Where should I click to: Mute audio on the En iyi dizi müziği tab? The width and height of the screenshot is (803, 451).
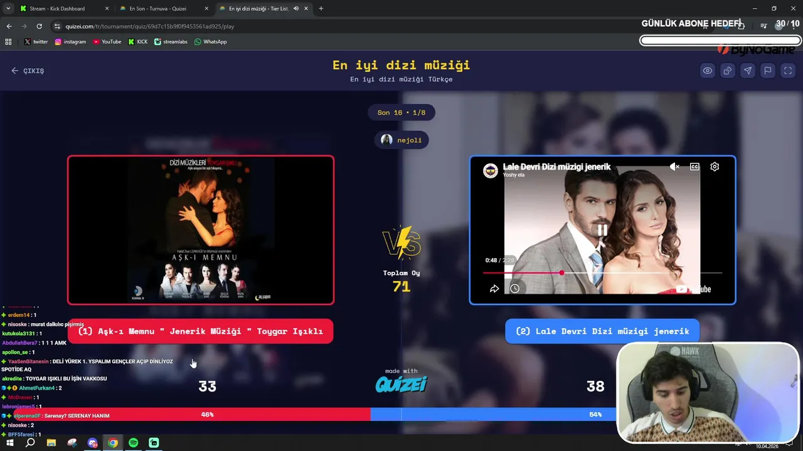[295, 9]
